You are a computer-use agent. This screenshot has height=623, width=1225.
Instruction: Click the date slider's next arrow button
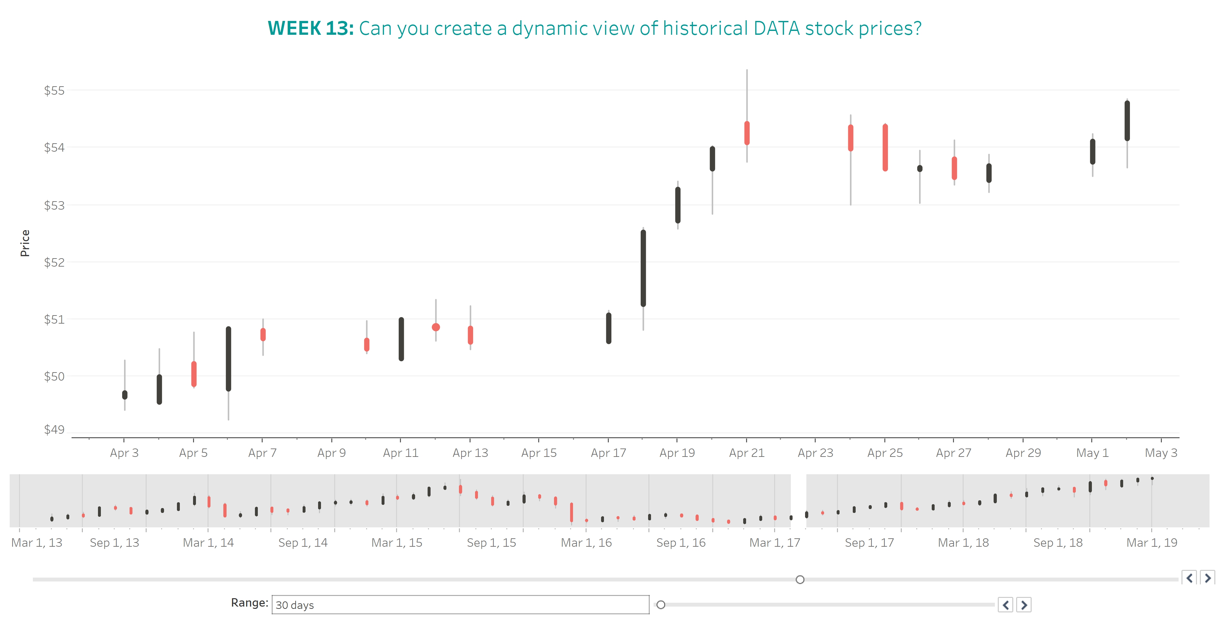coord(1207,578)
